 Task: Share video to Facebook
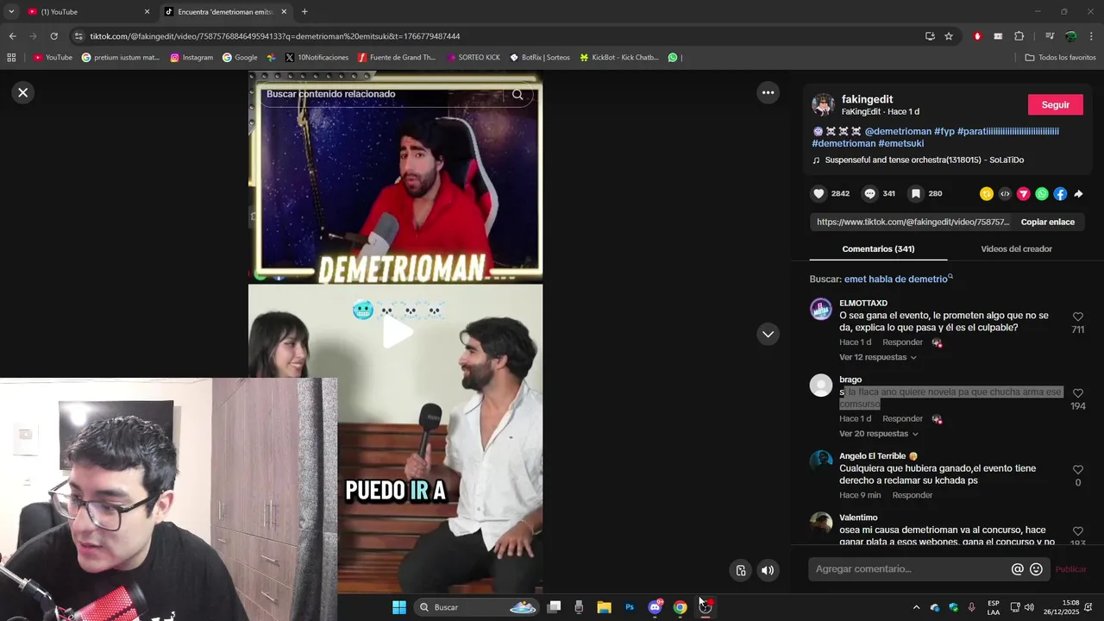pyautogui.click(x=1060, y=194)
